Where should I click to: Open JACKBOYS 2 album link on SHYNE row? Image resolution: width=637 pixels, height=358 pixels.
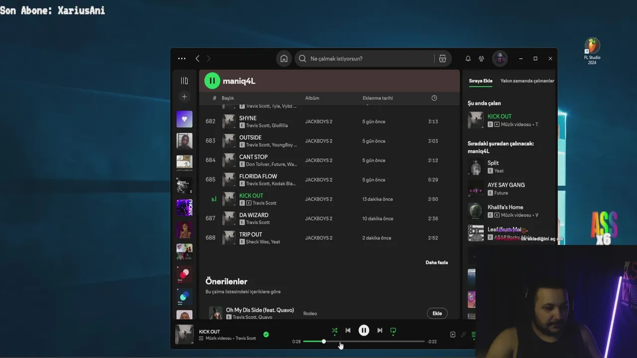point(318,121)
